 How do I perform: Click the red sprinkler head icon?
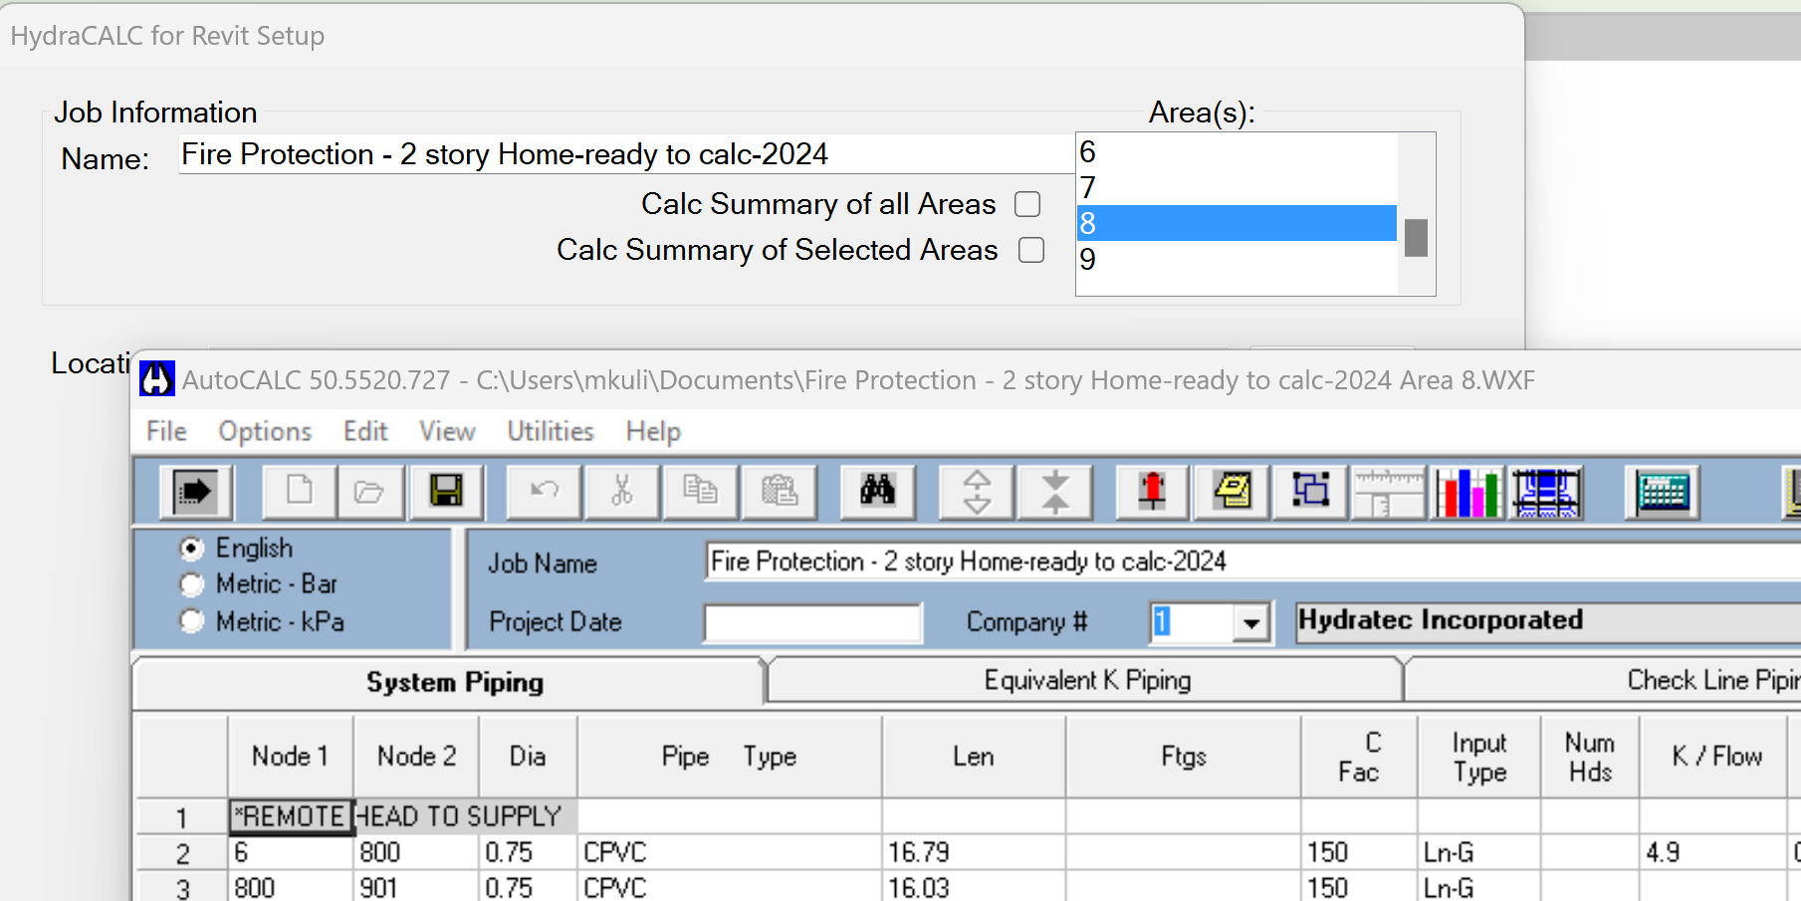pos(1153,491)
